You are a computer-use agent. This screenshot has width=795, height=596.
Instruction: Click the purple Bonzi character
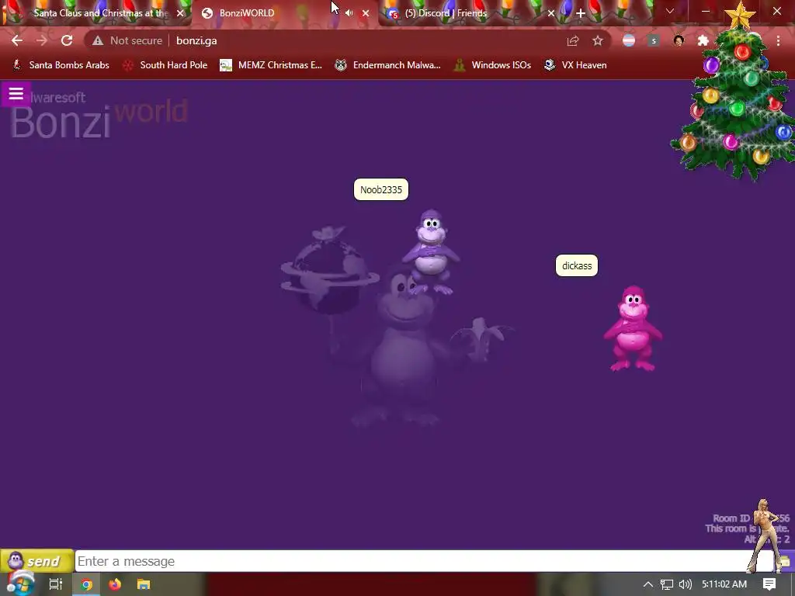click(x=431, y=252)
